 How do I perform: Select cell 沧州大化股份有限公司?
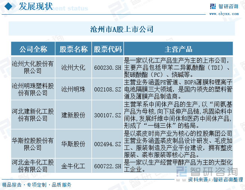(x=33, y=67)
